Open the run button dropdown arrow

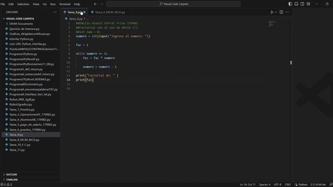pyautogui.click(x=276, y=12)
